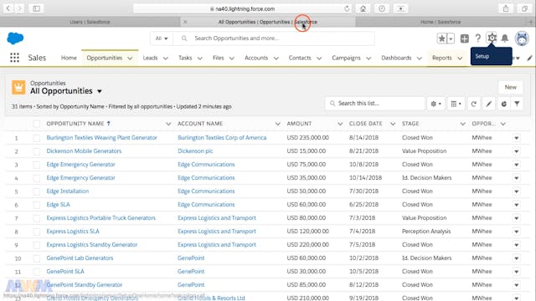
Task: Open the display-as table icon menu
Action: pyautogui.click(x=456, y=104)
